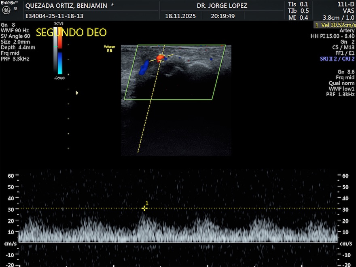Click the Voluson E8 logo beside the image

click(109, 49)
